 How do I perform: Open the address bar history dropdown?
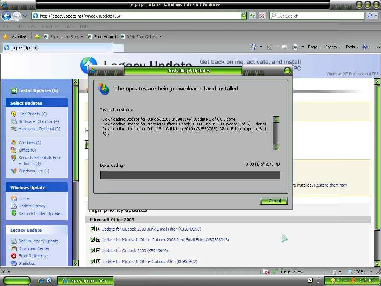244,16
